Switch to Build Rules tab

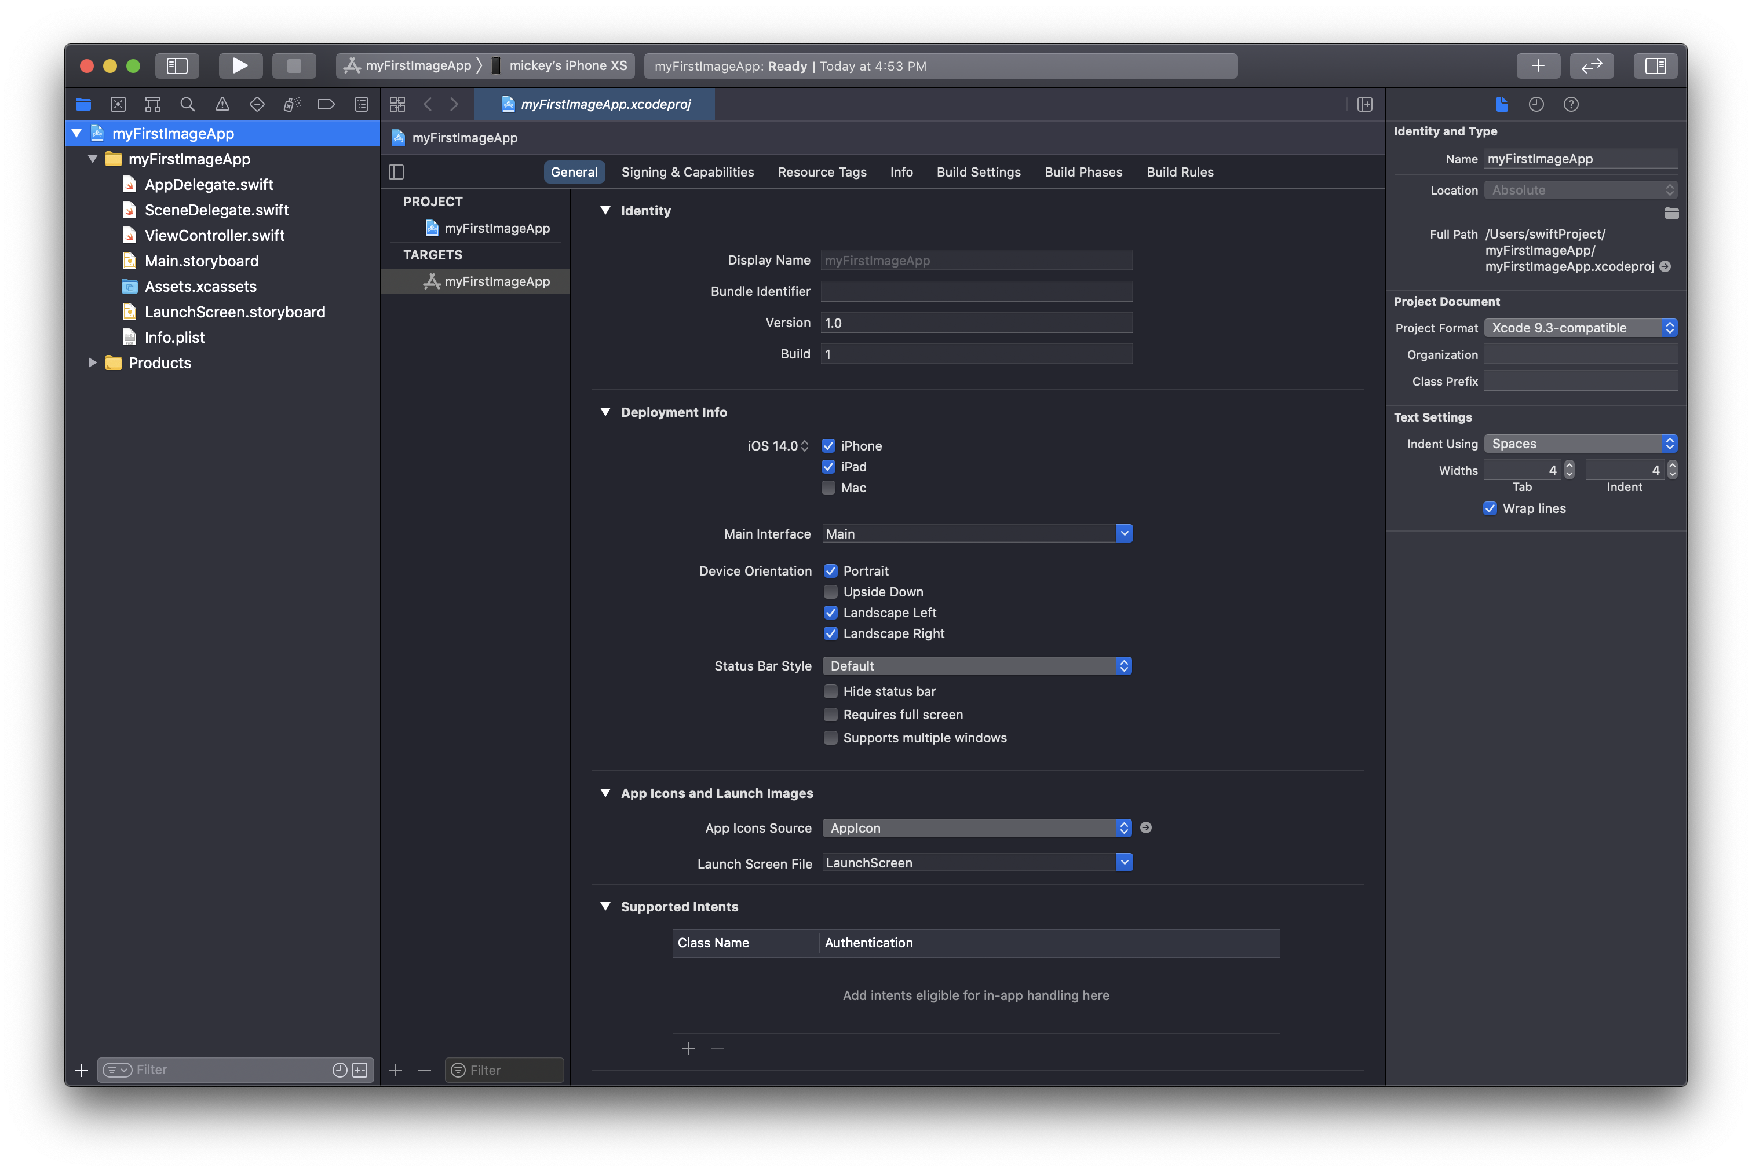[x=1180, y=172]
